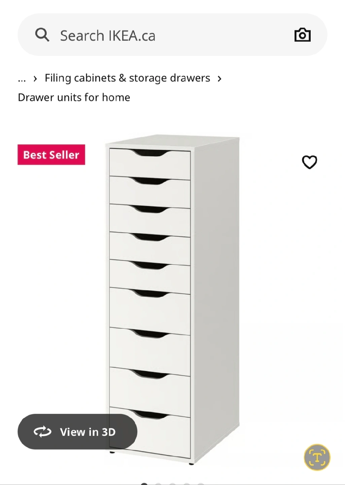Image resolution: width=345 pixels, height=485 pixels.
Task: Click the chevron after Filing cabinets & storage drawers
Action: click(219, 79)
